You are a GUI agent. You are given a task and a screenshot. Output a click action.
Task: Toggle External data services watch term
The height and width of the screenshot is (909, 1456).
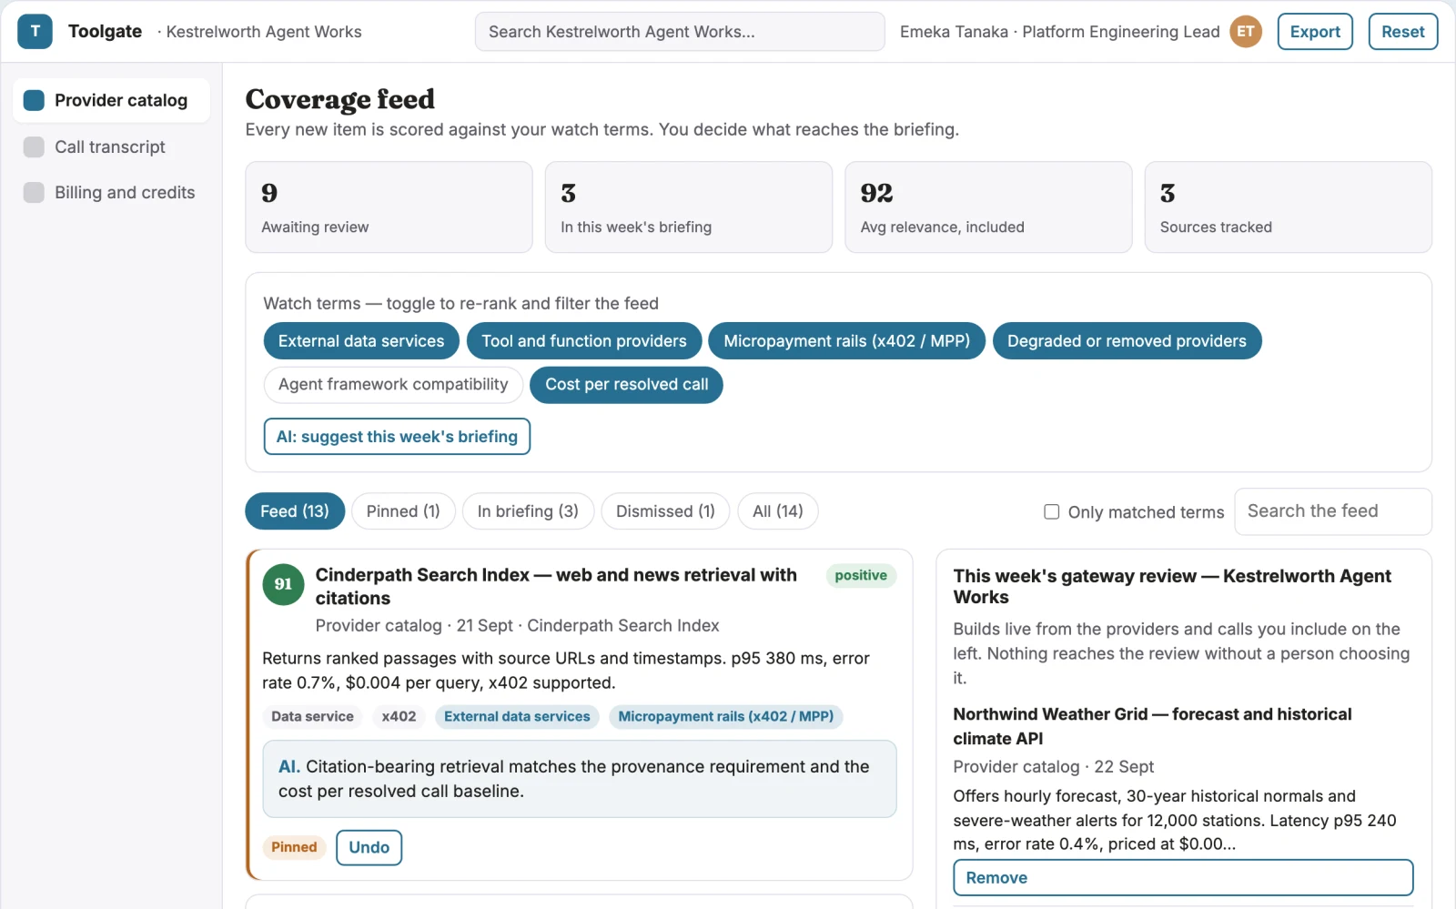(x=361, y=341)
